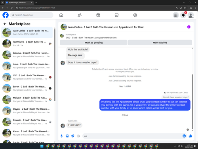Click the browser back arrow

click(x=3, y=8)
